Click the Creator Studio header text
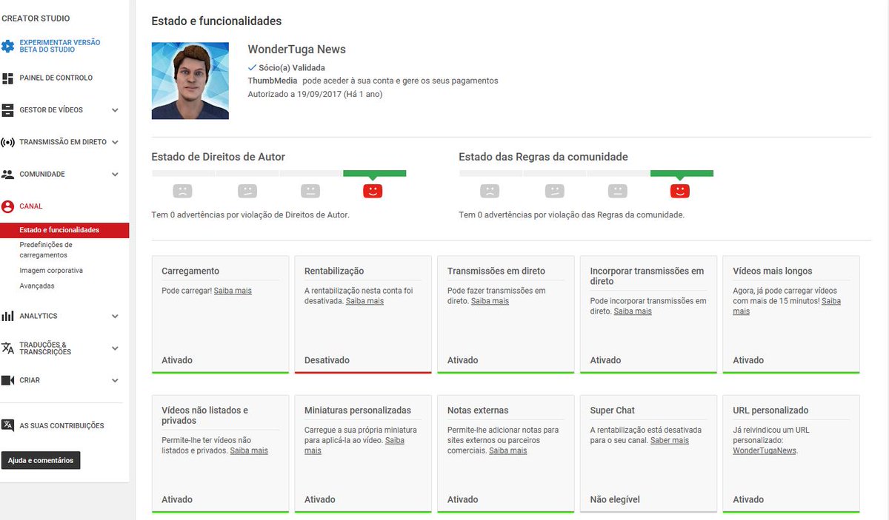The height and width of the screenshot is (520, 889). (x=36, y=18)
